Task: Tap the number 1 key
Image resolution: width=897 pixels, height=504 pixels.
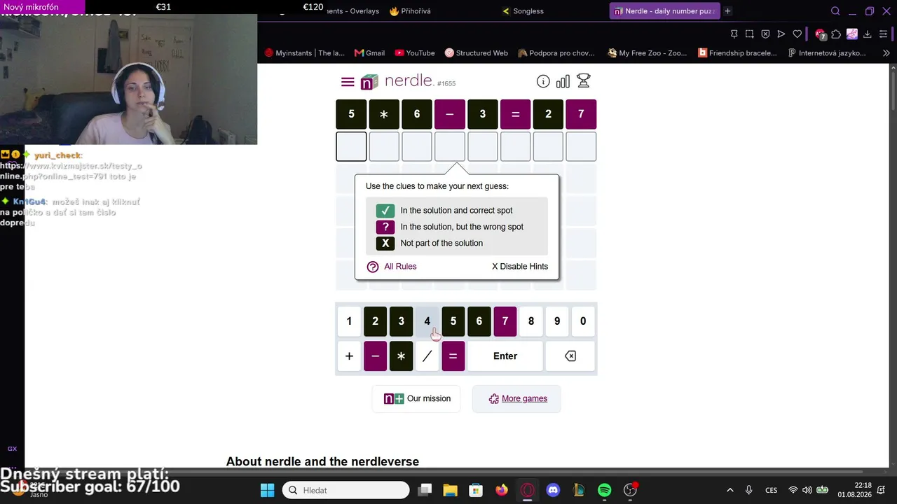Action: click(349, 321)
